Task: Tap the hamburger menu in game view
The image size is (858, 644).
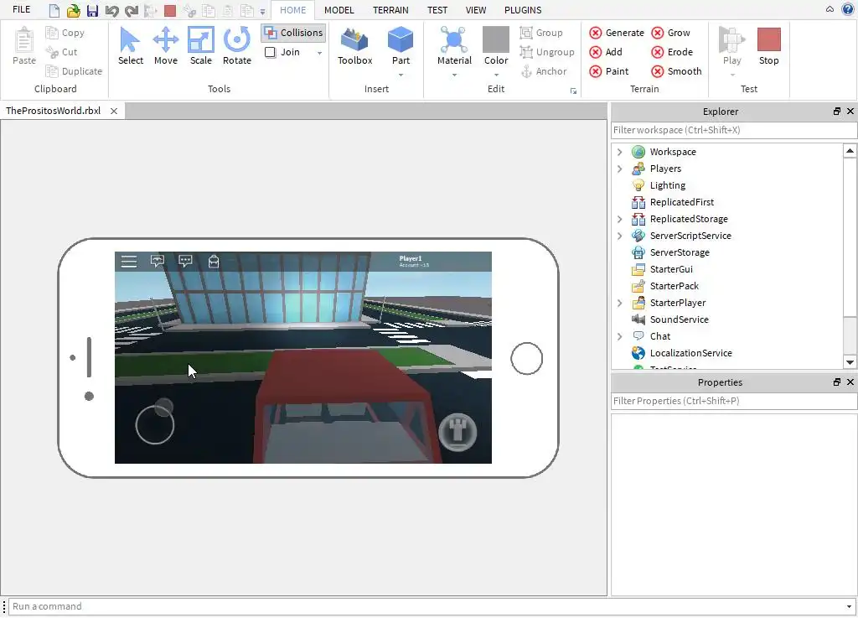Action: 128,262
